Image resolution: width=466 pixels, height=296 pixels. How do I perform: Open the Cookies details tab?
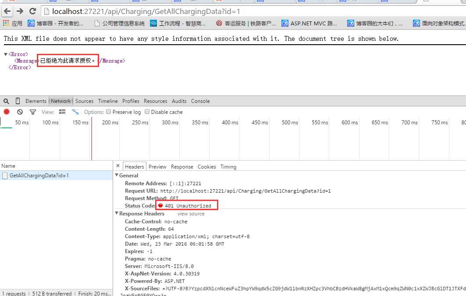click(x=207, y=167)
